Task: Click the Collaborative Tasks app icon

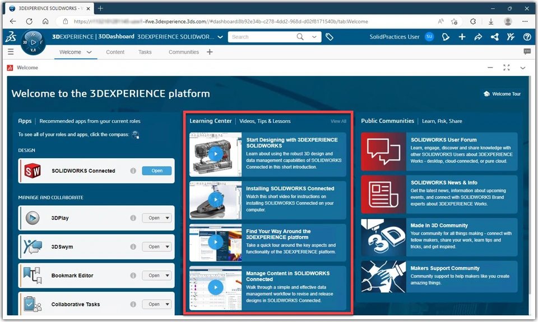Action: point(33,304)
